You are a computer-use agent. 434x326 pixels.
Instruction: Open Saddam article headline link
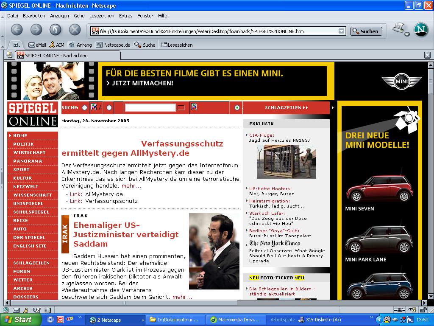(x=126, y=234)
